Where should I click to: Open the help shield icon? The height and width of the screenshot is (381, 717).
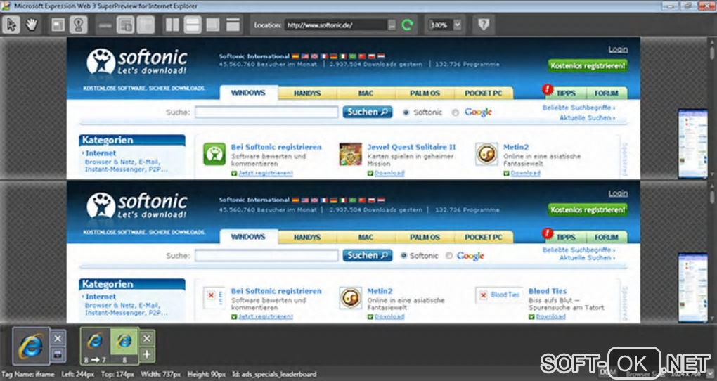[484, 25]
